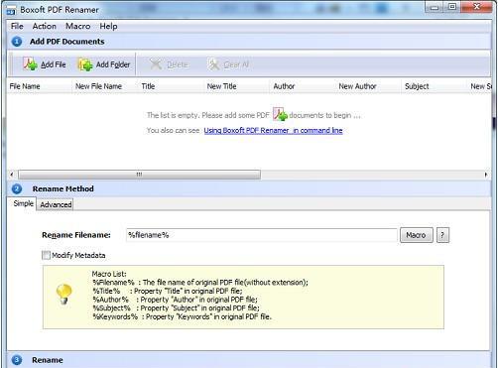The image size is (498, 368).
Task: Click the New Title column header
Action: (236, 86)
